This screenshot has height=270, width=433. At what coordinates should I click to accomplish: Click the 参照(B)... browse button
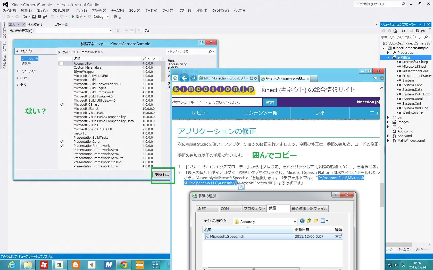(x=162, y=174)
